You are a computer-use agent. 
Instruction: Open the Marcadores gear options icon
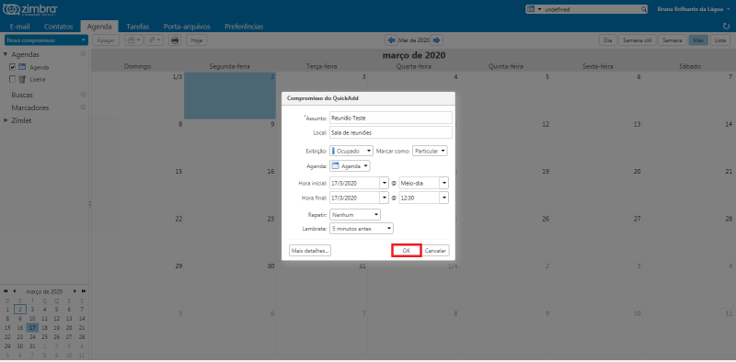pos(83,107)
